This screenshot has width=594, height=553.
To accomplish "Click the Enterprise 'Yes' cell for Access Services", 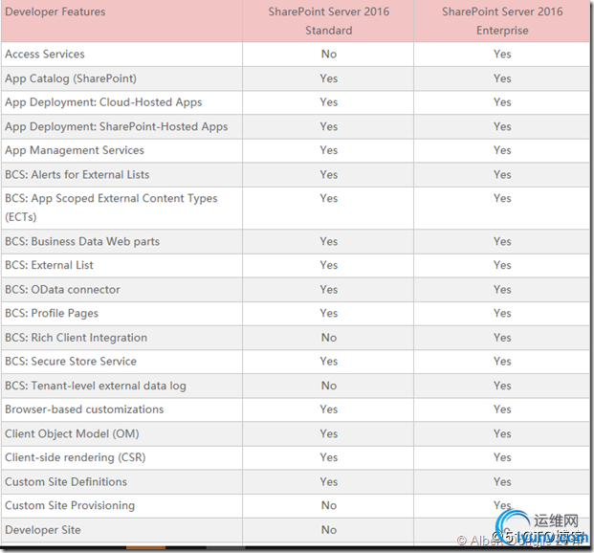I will coord(502,55).
